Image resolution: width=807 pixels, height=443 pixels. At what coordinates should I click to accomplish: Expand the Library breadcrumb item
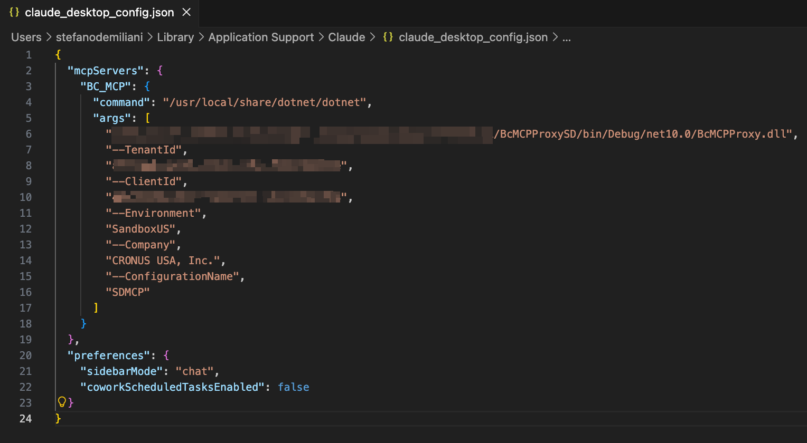175,37
